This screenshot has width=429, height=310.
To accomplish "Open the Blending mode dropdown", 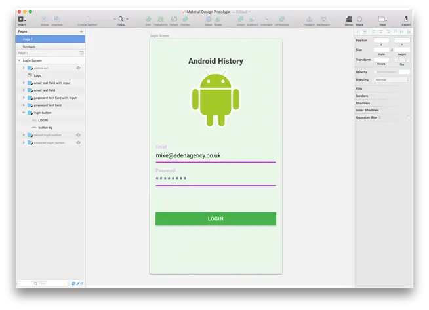I will [x=392, y=80].
